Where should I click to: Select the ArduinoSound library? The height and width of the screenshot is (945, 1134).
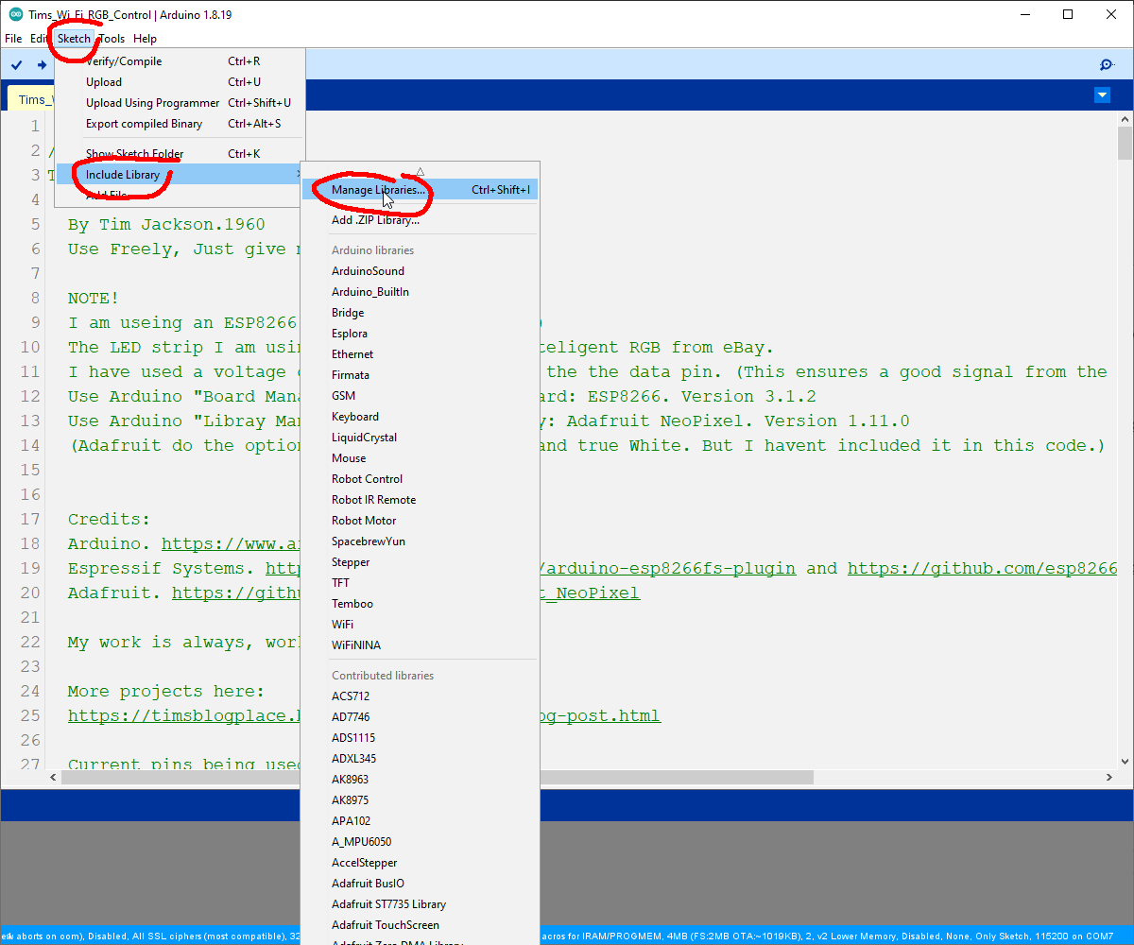click(420, 271)
